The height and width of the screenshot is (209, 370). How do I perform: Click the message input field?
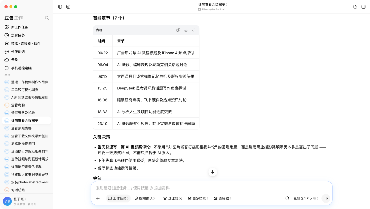212,188
